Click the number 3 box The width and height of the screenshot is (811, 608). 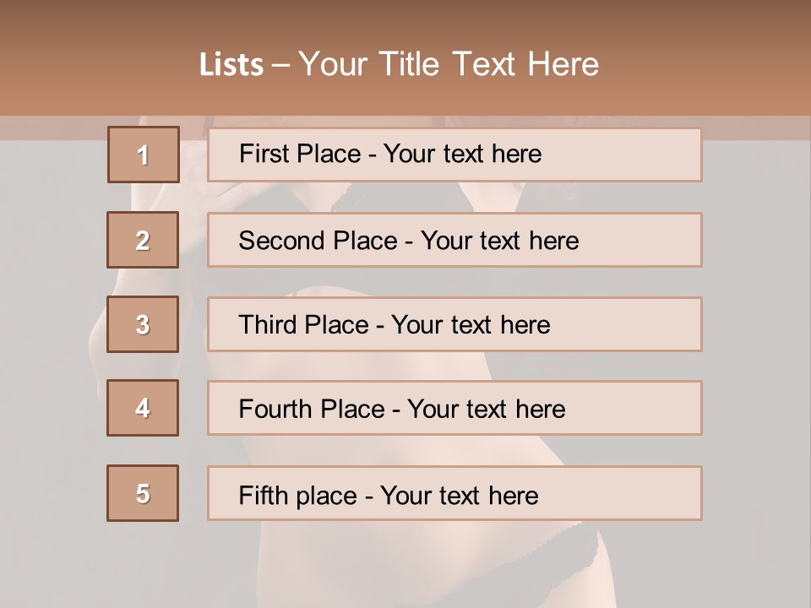pos(144,324)
